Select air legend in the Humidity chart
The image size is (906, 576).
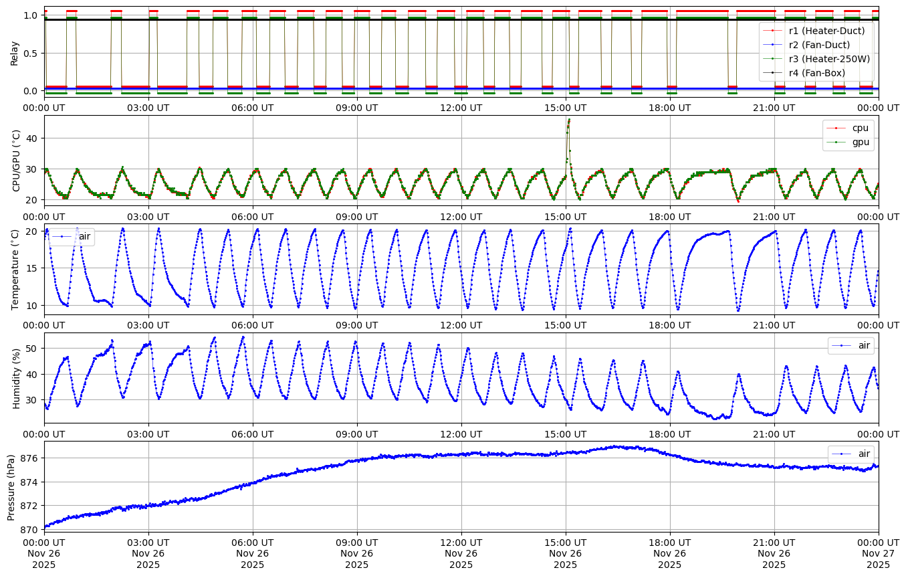[864, 345]
